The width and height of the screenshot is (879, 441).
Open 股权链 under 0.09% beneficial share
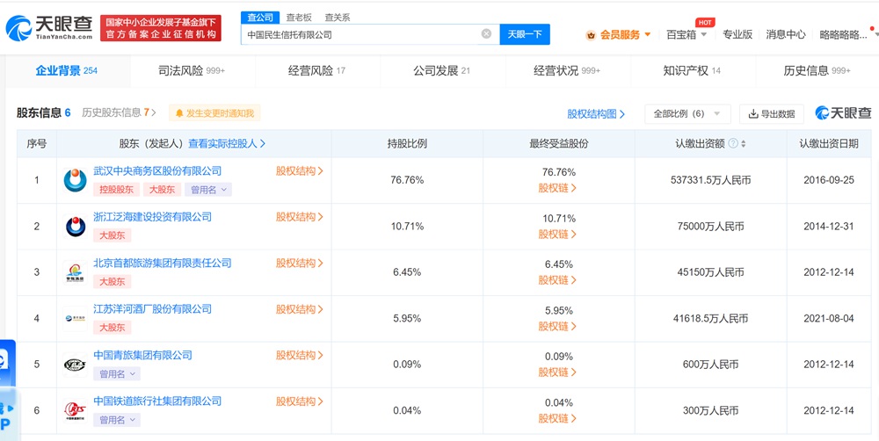click(557, 372)
